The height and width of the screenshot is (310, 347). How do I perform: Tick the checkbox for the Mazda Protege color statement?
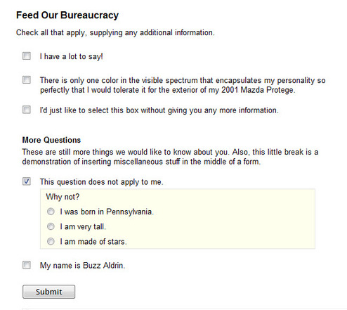click(x=27, y=80)
